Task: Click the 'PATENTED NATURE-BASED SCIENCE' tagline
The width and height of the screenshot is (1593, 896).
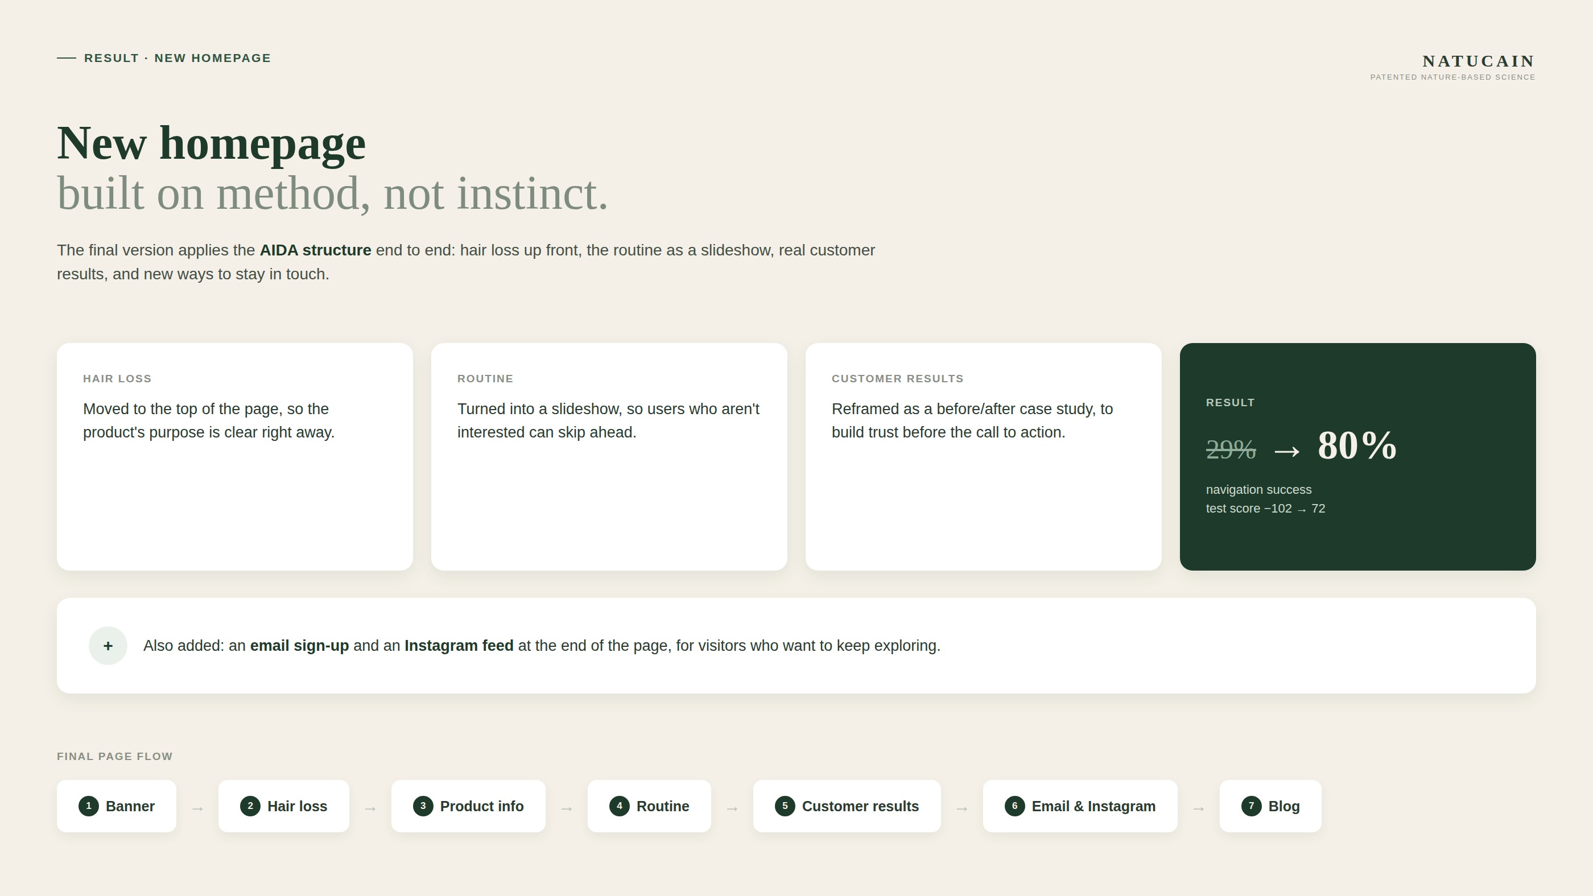Action: [x=1452, y=77]
